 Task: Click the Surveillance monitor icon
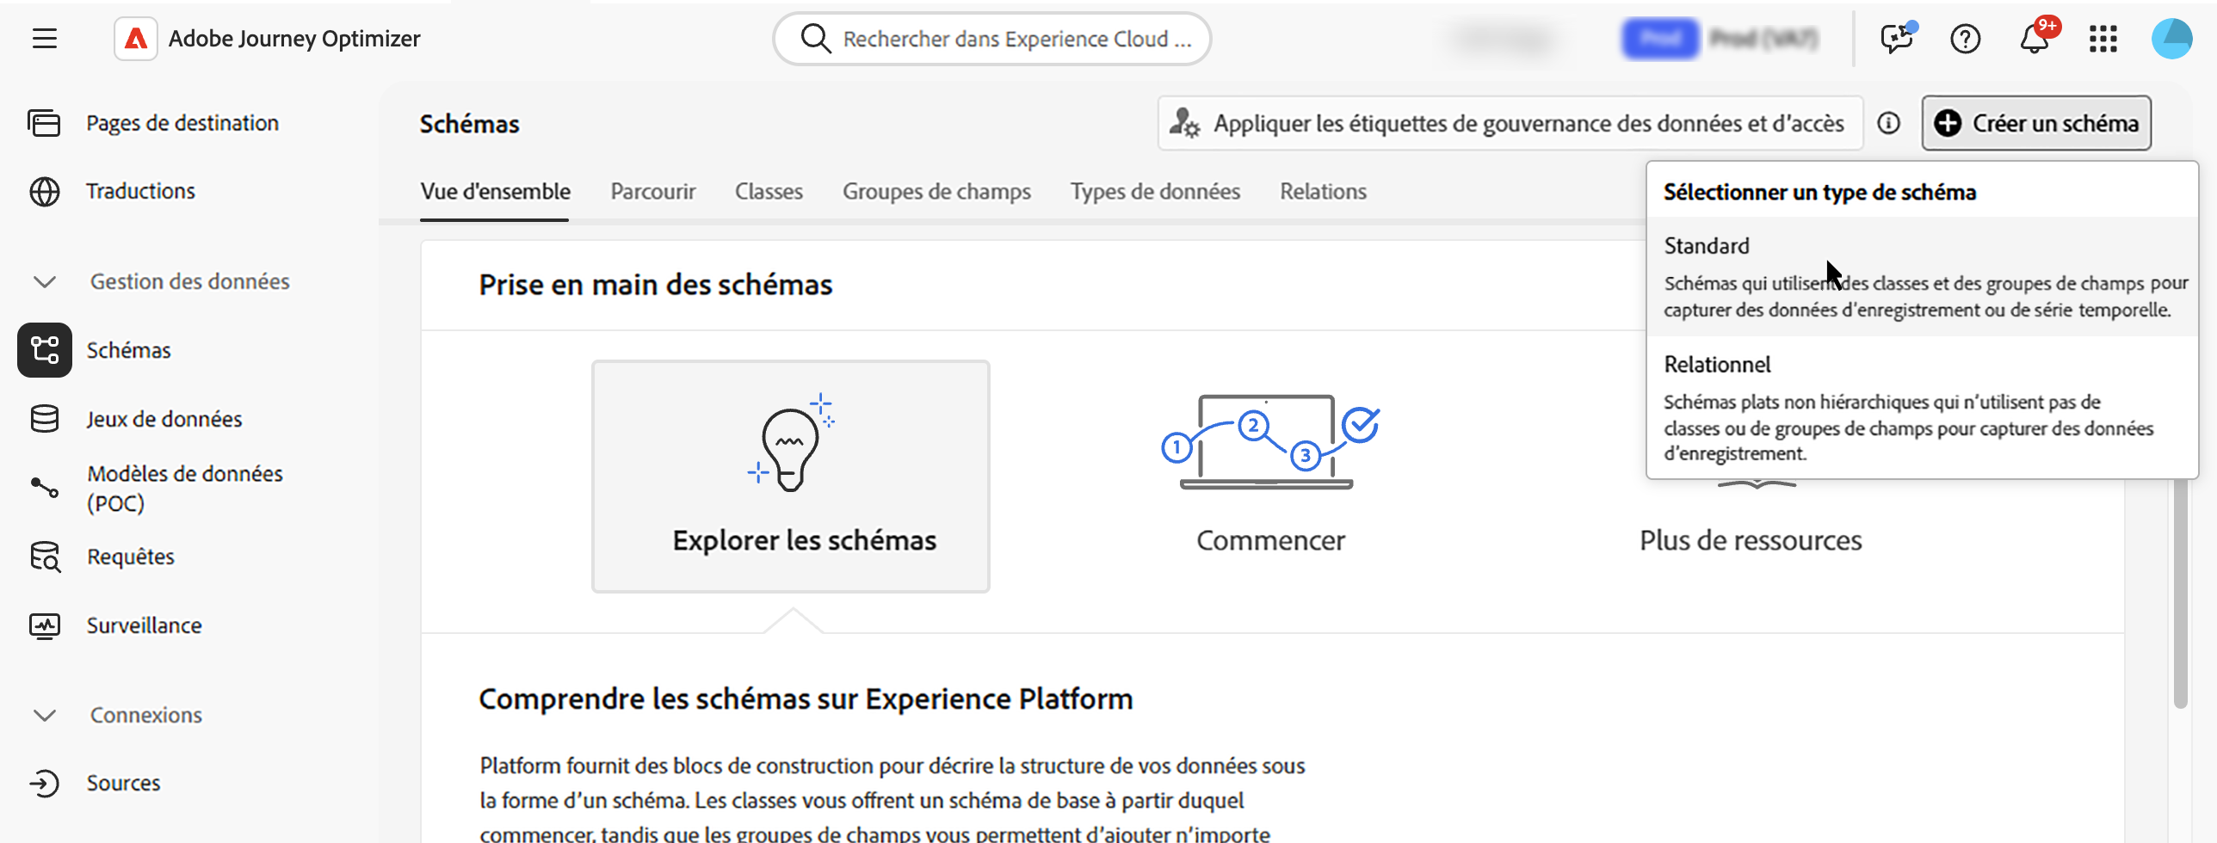(44, 625)
